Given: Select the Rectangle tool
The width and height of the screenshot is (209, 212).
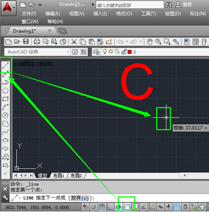Looking at the screenshot, I should coord(5,99).
